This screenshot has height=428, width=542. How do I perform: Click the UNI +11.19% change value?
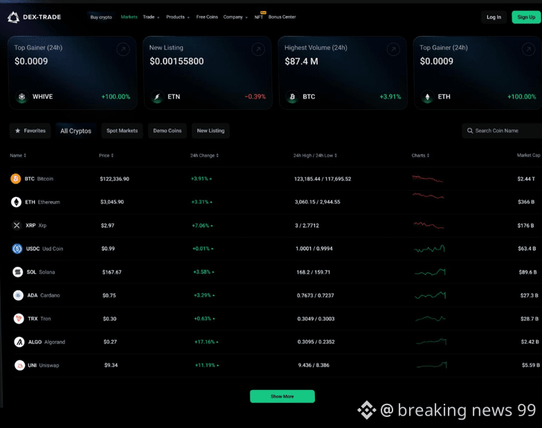pos(207,365)
